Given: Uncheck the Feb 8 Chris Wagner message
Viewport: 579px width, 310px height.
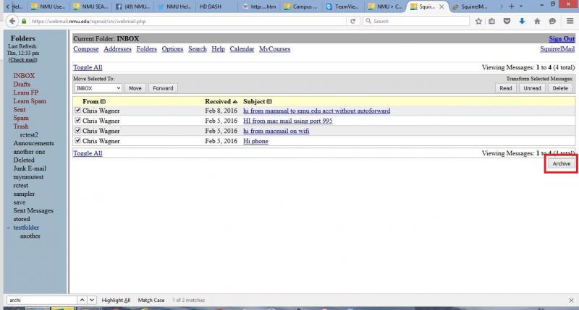Looking at the screenshot, I should tap(77, 111).
